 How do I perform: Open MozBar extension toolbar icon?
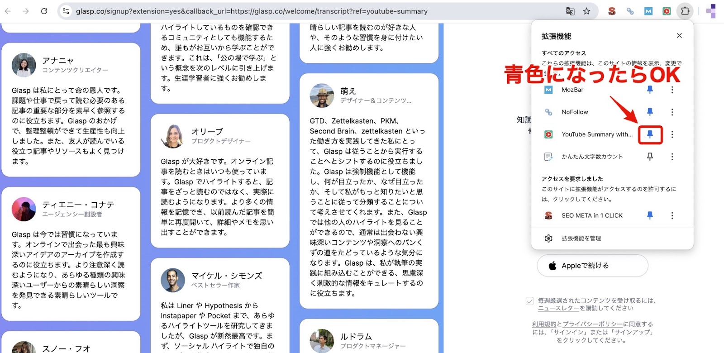click(x=648, y=11)
